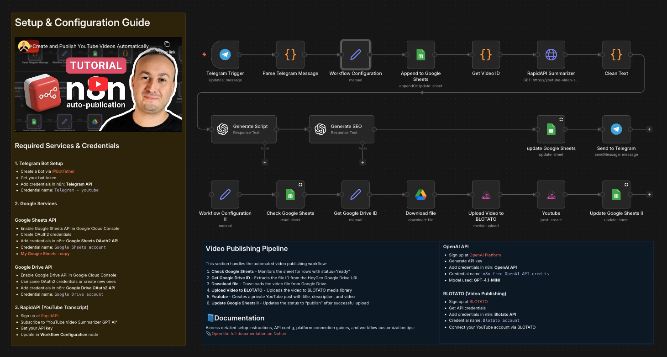Open the Workflow Configuration pencil node
The height and width of the screenshot is (357, 667).
(x=356, y=54)
